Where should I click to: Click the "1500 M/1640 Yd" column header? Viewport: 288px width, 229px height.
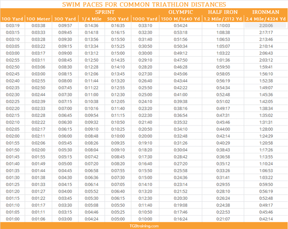(x=180, y=19)
